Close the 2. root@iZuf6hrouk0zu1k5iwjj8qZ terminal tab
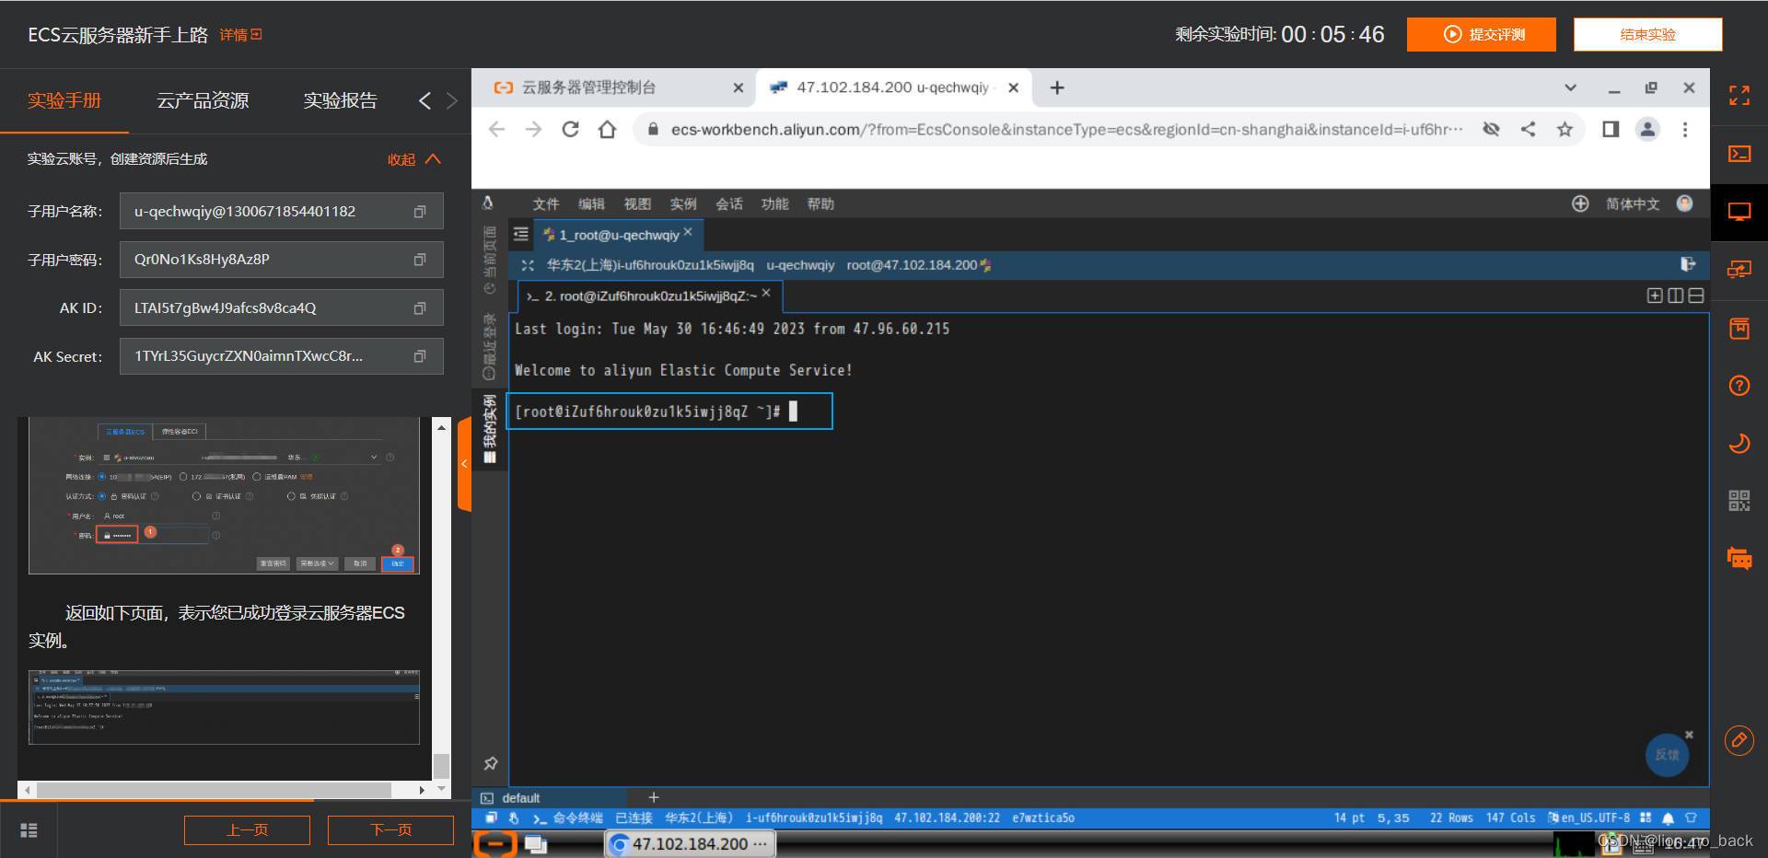The width and height of the screenshot is (1768, 858). point(766,293)
